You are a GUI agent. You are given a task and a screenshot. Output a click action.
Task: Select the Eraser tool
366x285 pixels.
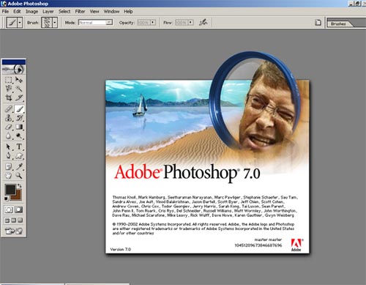click(x=9, y=127)
